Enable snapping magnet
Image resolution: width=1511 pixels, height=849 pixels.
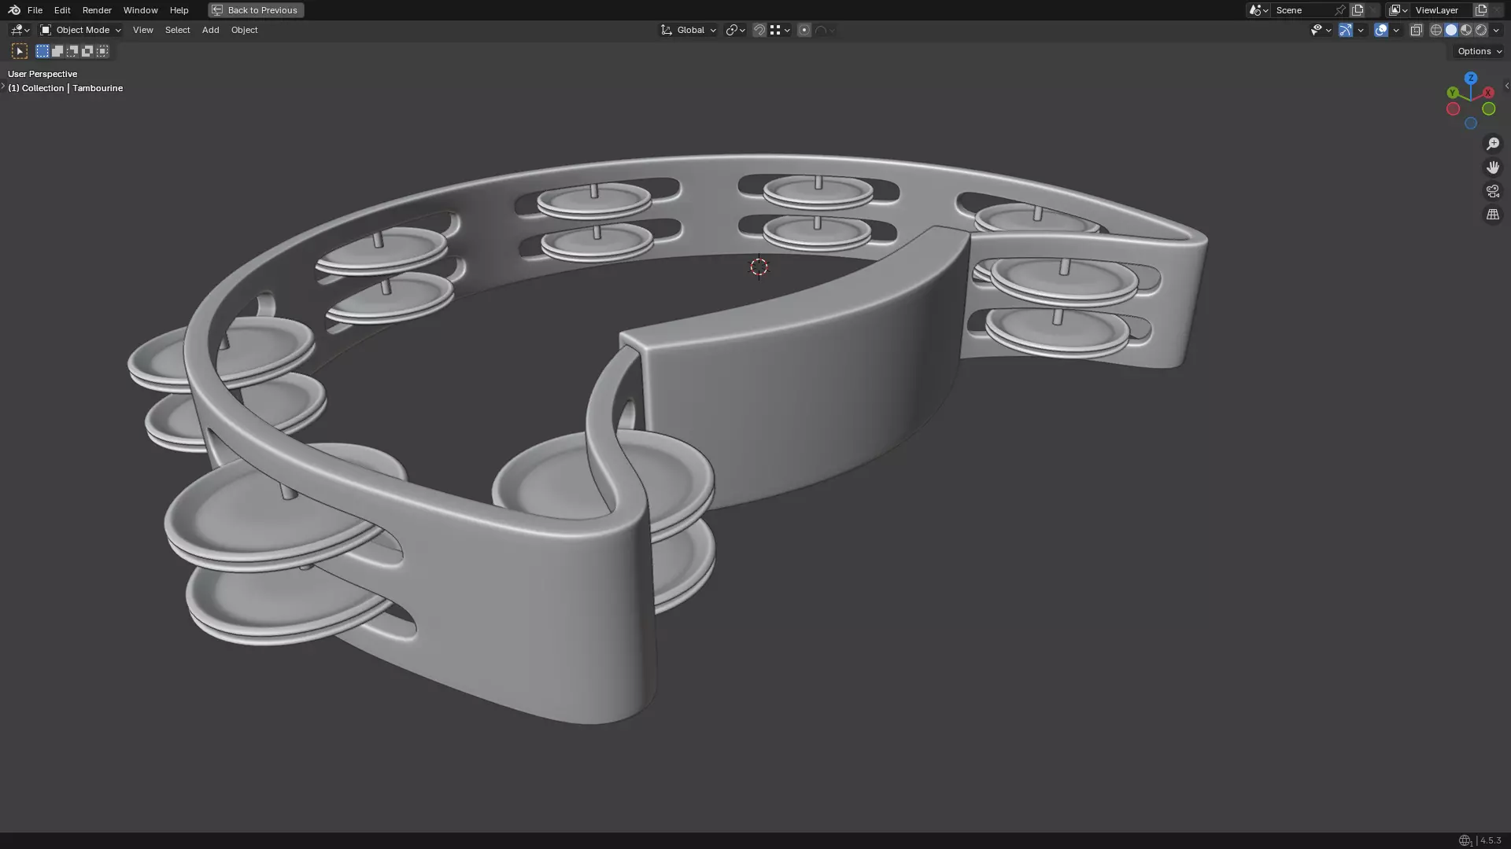click(759, 30)
